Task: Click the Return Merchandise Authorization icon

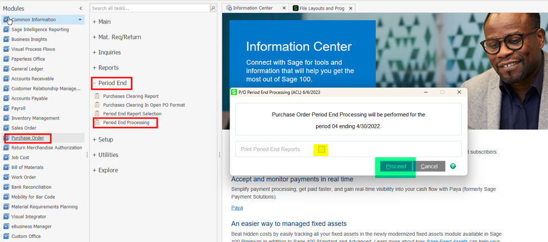Action: pos(6,148)
